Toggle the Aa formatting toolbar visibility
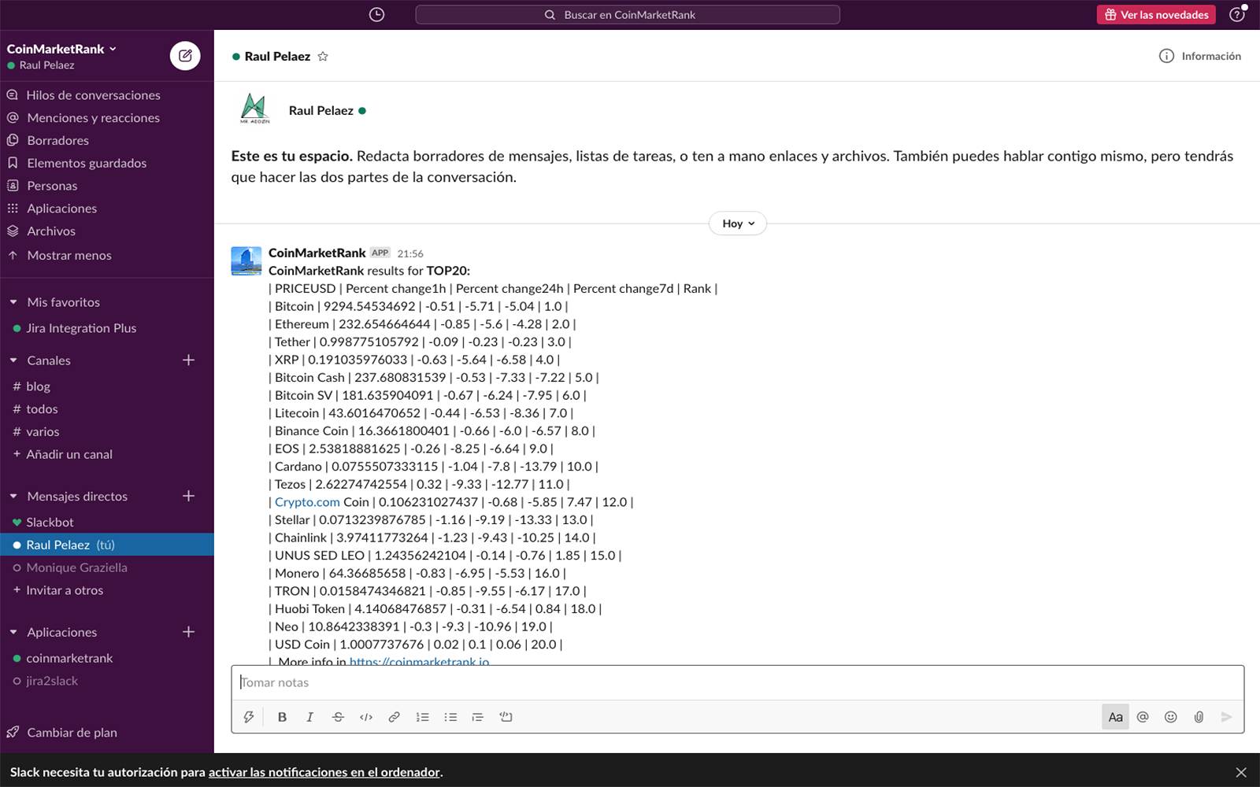1260x787 pixels. (1115, 717)
